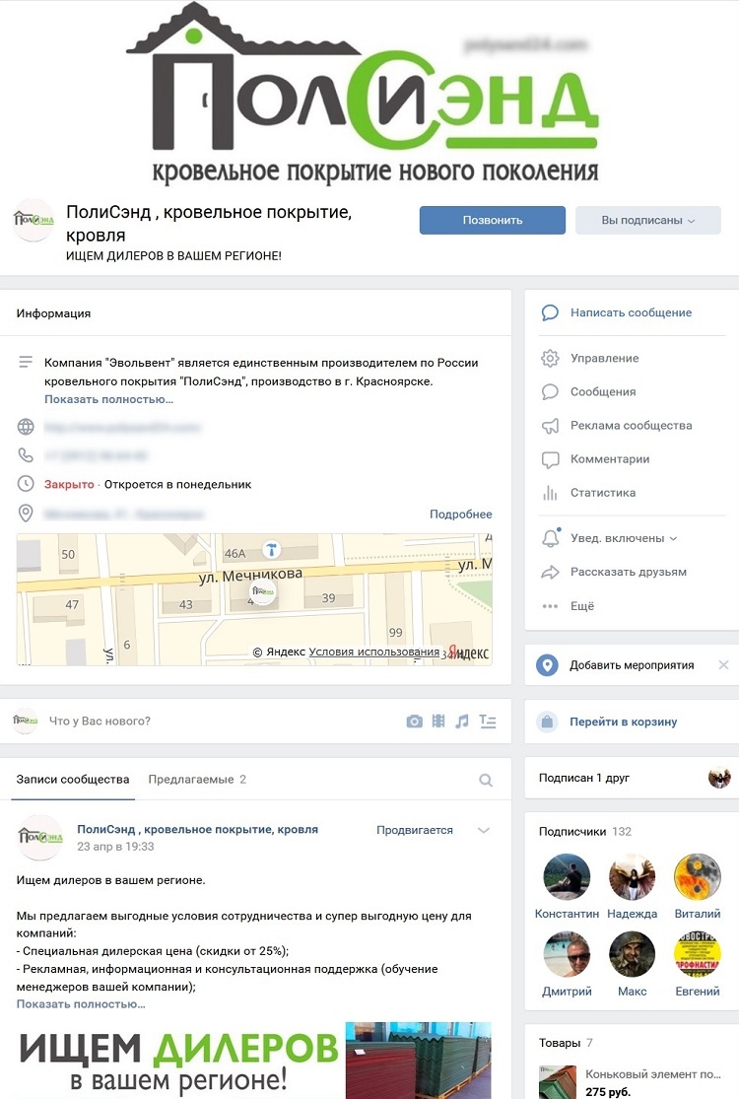The height and width of the screenshot is (1099, 739).
Task: Click the Подробнее address details link
Action: click(x=461, y=514)
